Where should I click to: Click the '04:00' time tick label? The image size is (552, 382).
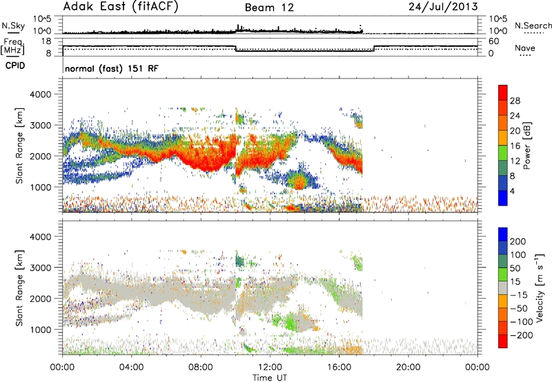pyautogui.click(x=131, y=368)
